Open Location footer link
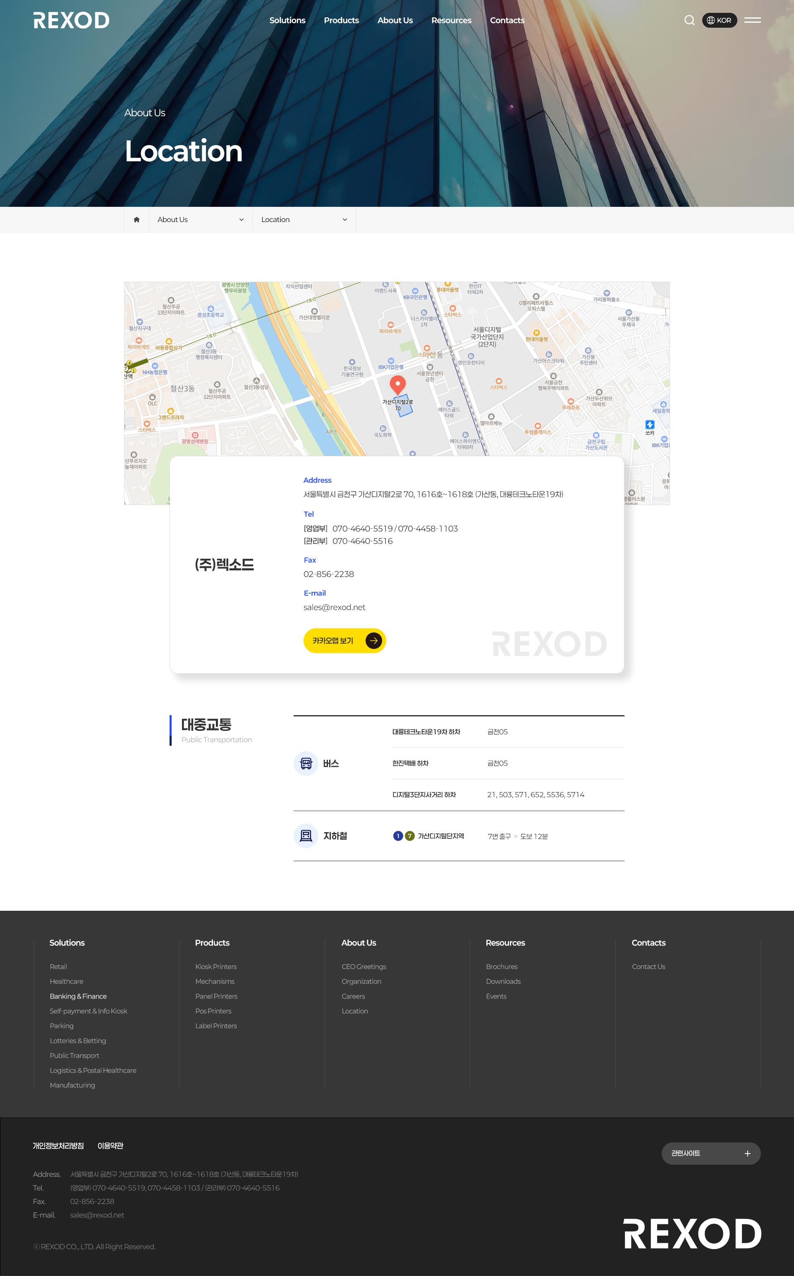This screenshot has height=1276, width=794. pyautogui.click(x=354, y=1011)
